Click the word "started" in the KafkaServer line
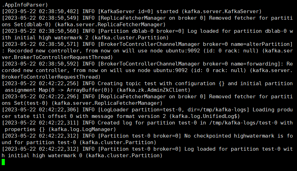 click(167, 11)
